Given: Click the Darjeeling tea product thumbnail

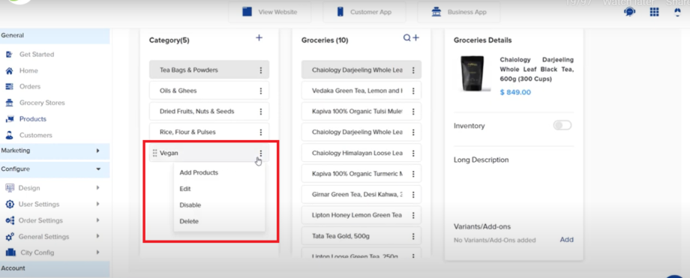Looking at the screenshot, I should [x=472, y=73].
